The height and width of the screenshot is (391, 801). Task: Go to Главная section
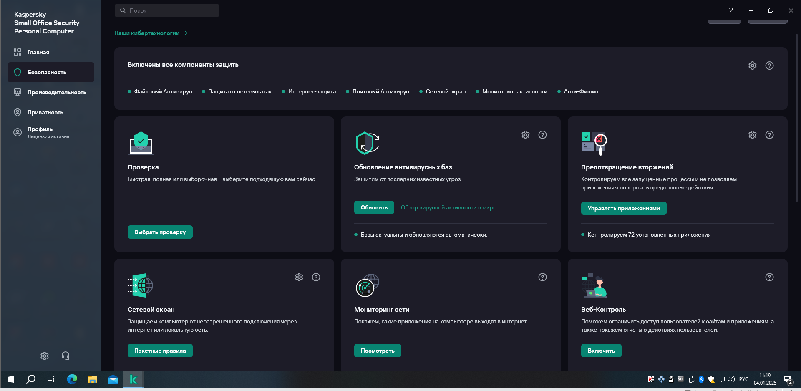[51, 52]
